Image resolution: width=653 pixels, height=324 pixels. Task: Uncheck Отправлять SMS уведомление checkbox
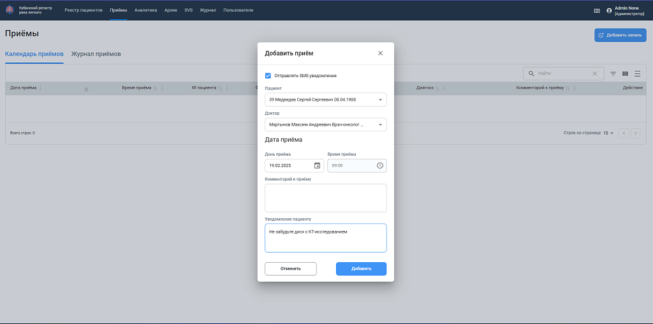pyautogui.click(x=268, y=75)
